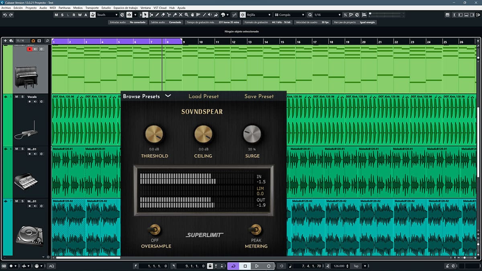Screen dimensions: 482x271
Task: Click the Undo arrow in the toolbar
Action: pos(5,15)
